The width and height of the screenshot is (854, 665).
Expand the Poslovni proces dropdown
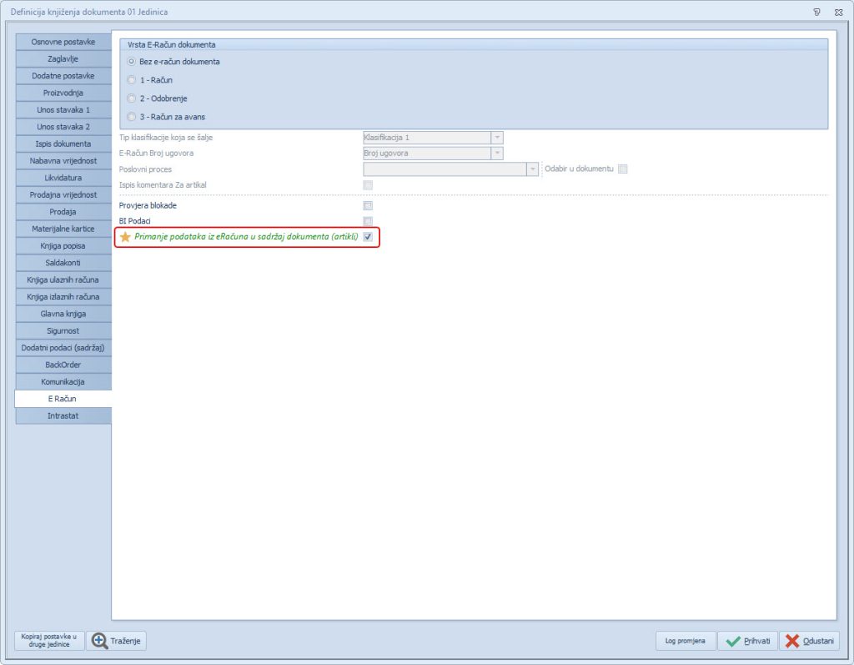(532, 169)
